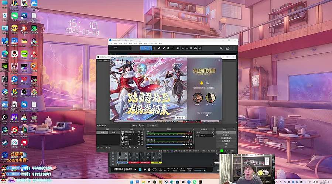Open the user account icon in Studio One
The width and height of the screenshot is (332, 184).
point(221,48)
